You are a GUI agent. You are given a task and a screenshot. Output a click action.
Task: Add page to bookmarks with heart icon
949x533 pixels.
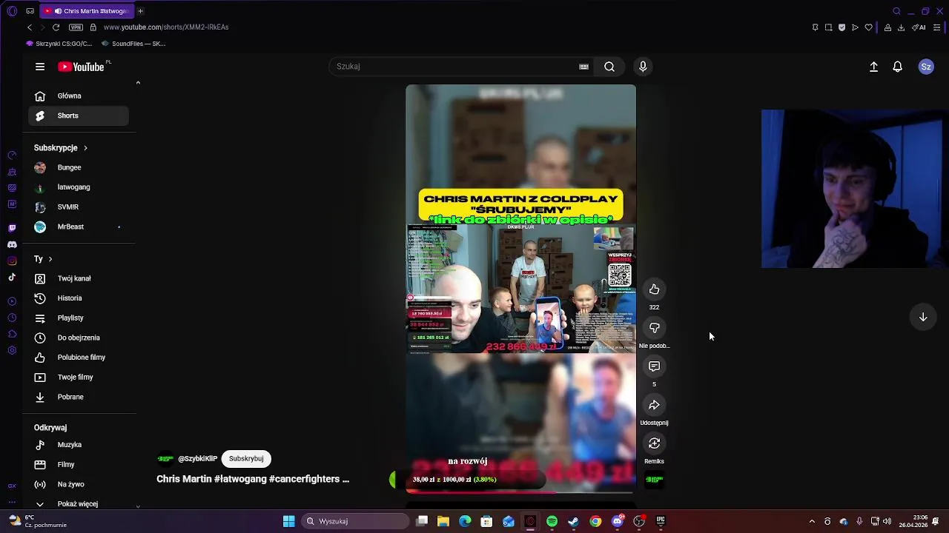(868, 27)
